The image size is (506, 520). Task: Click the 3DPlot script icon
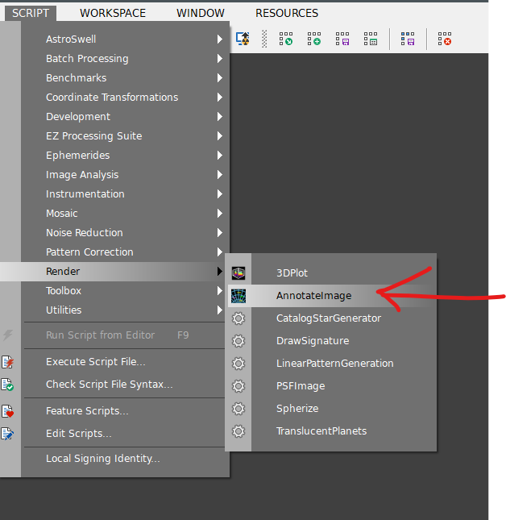click(x=238, y=273)
